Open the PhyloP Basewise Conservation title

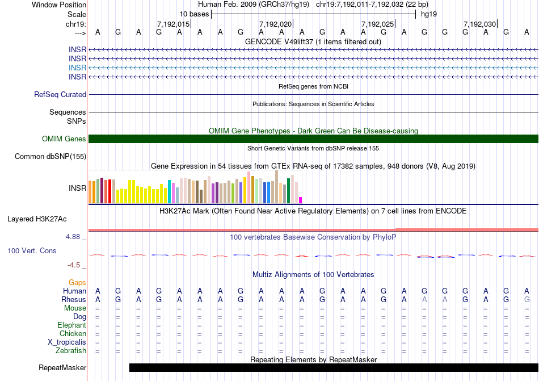(313, 237)
